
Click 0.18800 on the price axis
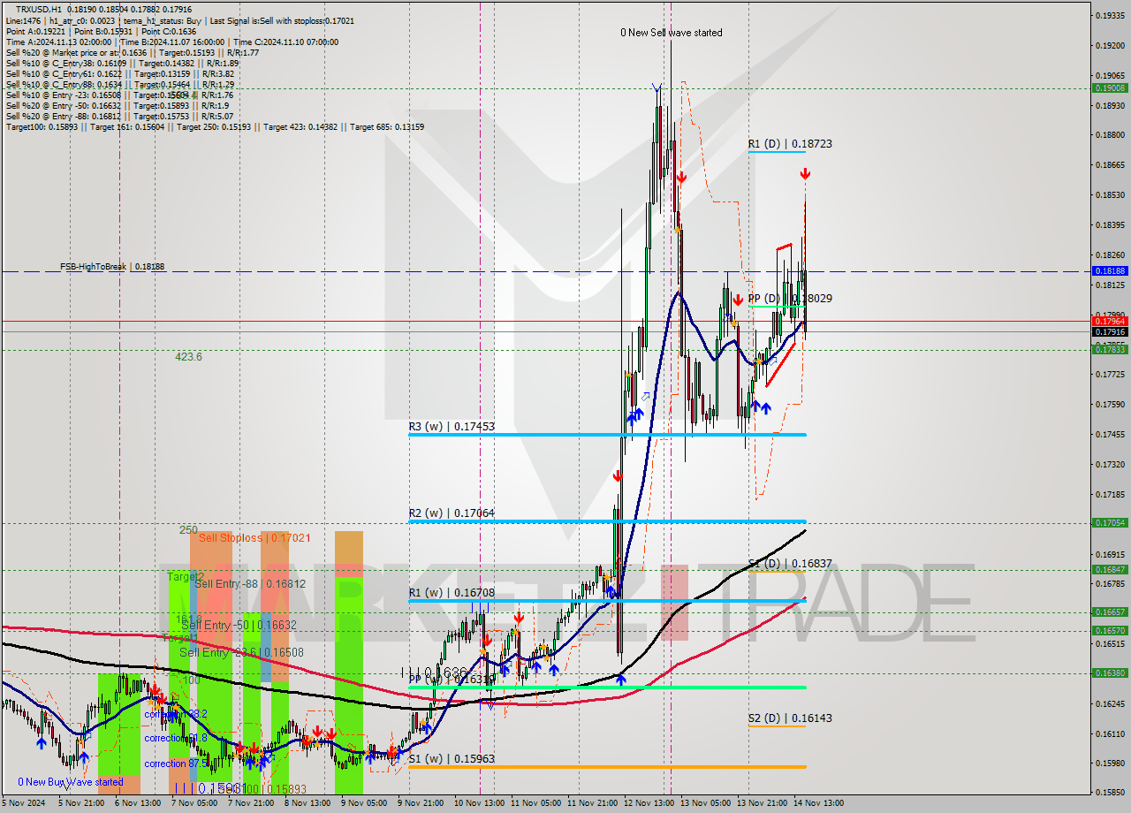[1110, 134]
